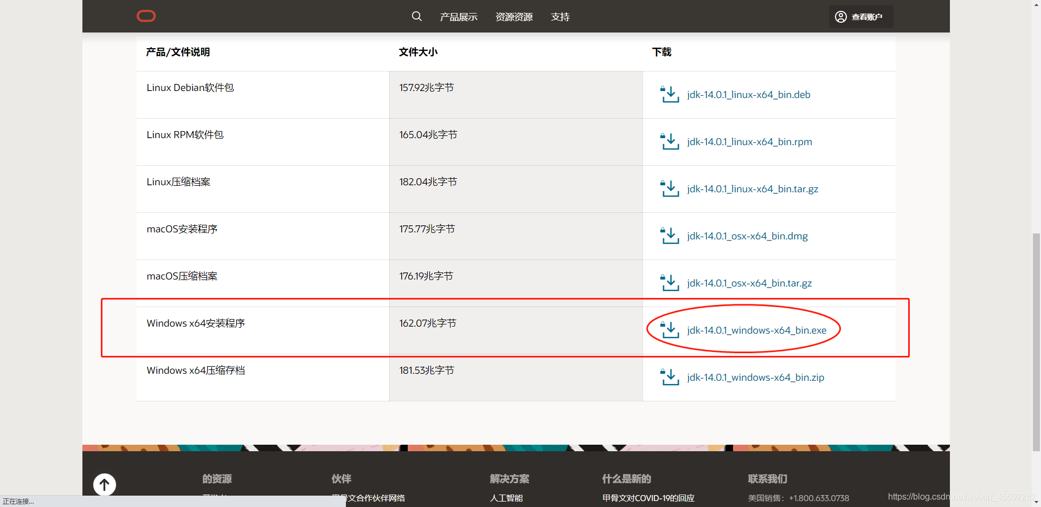The width and height of the screenshot is (1041, 507).
Task: Download jdk-14.0.1_windows-x64_bin.exe link
Action: 757,330
